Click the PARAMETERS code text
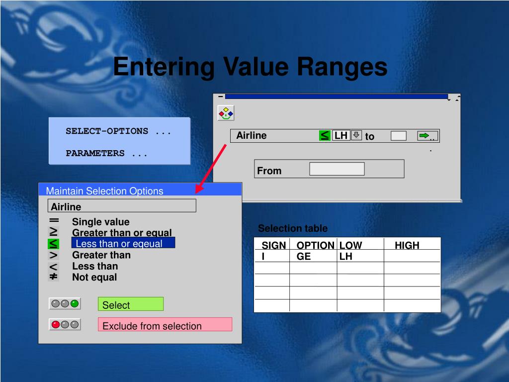 pos(106,153)
